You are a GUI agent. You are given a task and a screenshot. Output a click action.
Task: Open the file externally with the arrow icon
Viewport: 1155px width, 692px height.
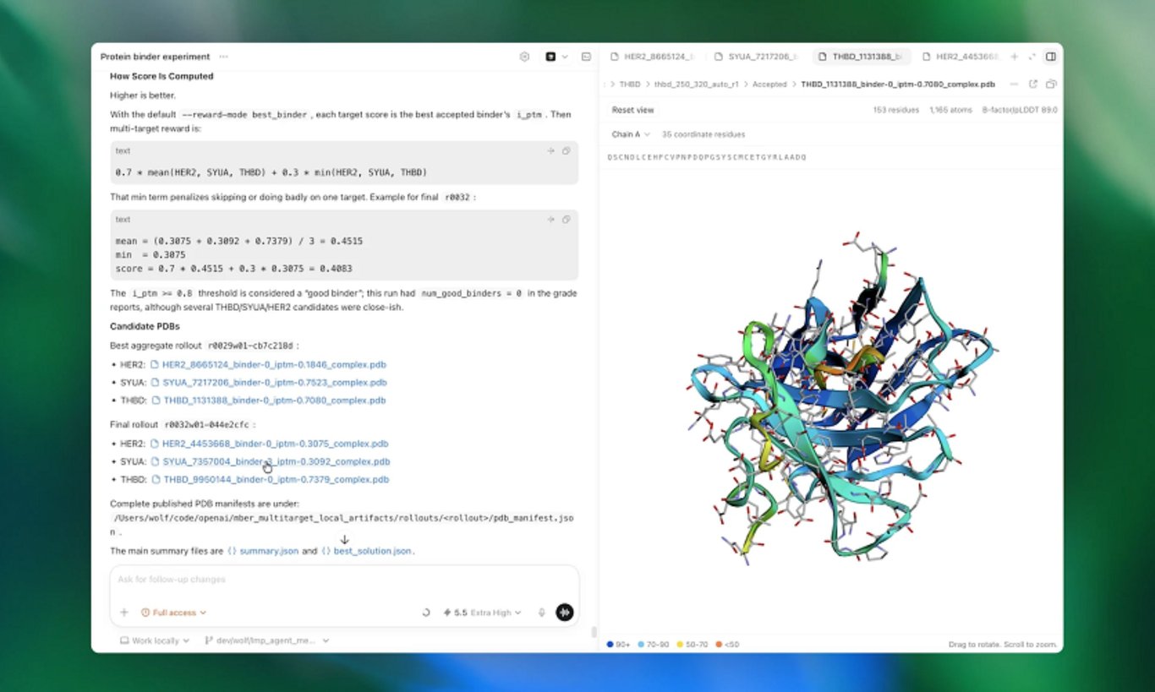[1033, 84]
